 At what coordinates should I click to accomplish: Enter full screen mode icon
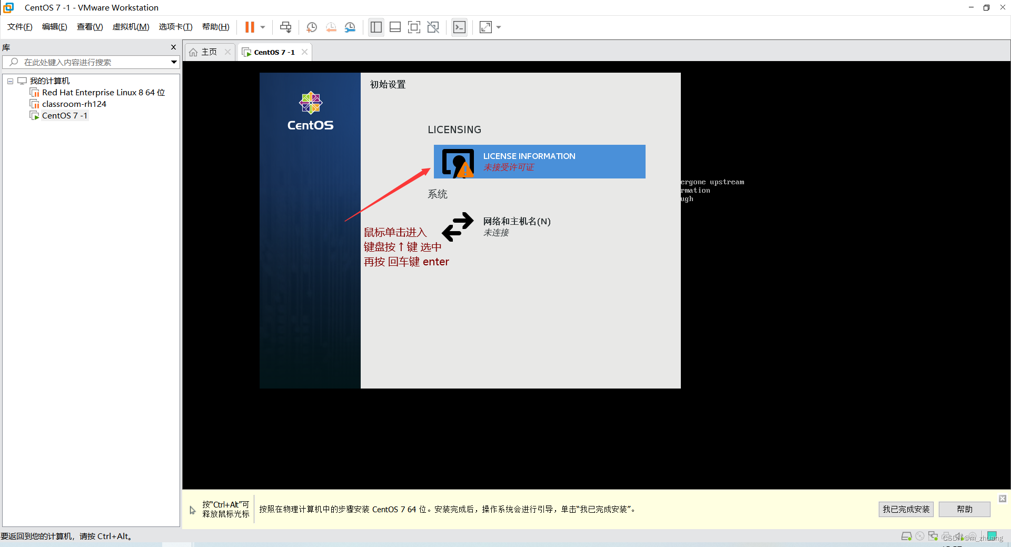click(x=414, y=27)
